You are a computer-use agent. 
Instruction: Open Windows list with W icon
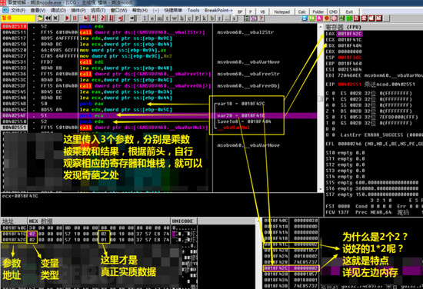tap(175, 18)
